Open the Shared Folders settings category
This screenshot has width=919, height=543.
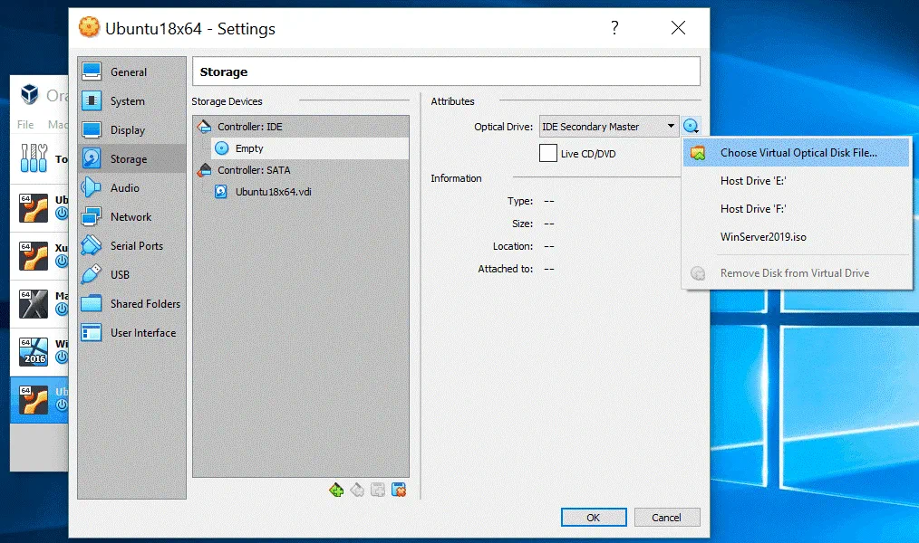[x=145, y=304]
